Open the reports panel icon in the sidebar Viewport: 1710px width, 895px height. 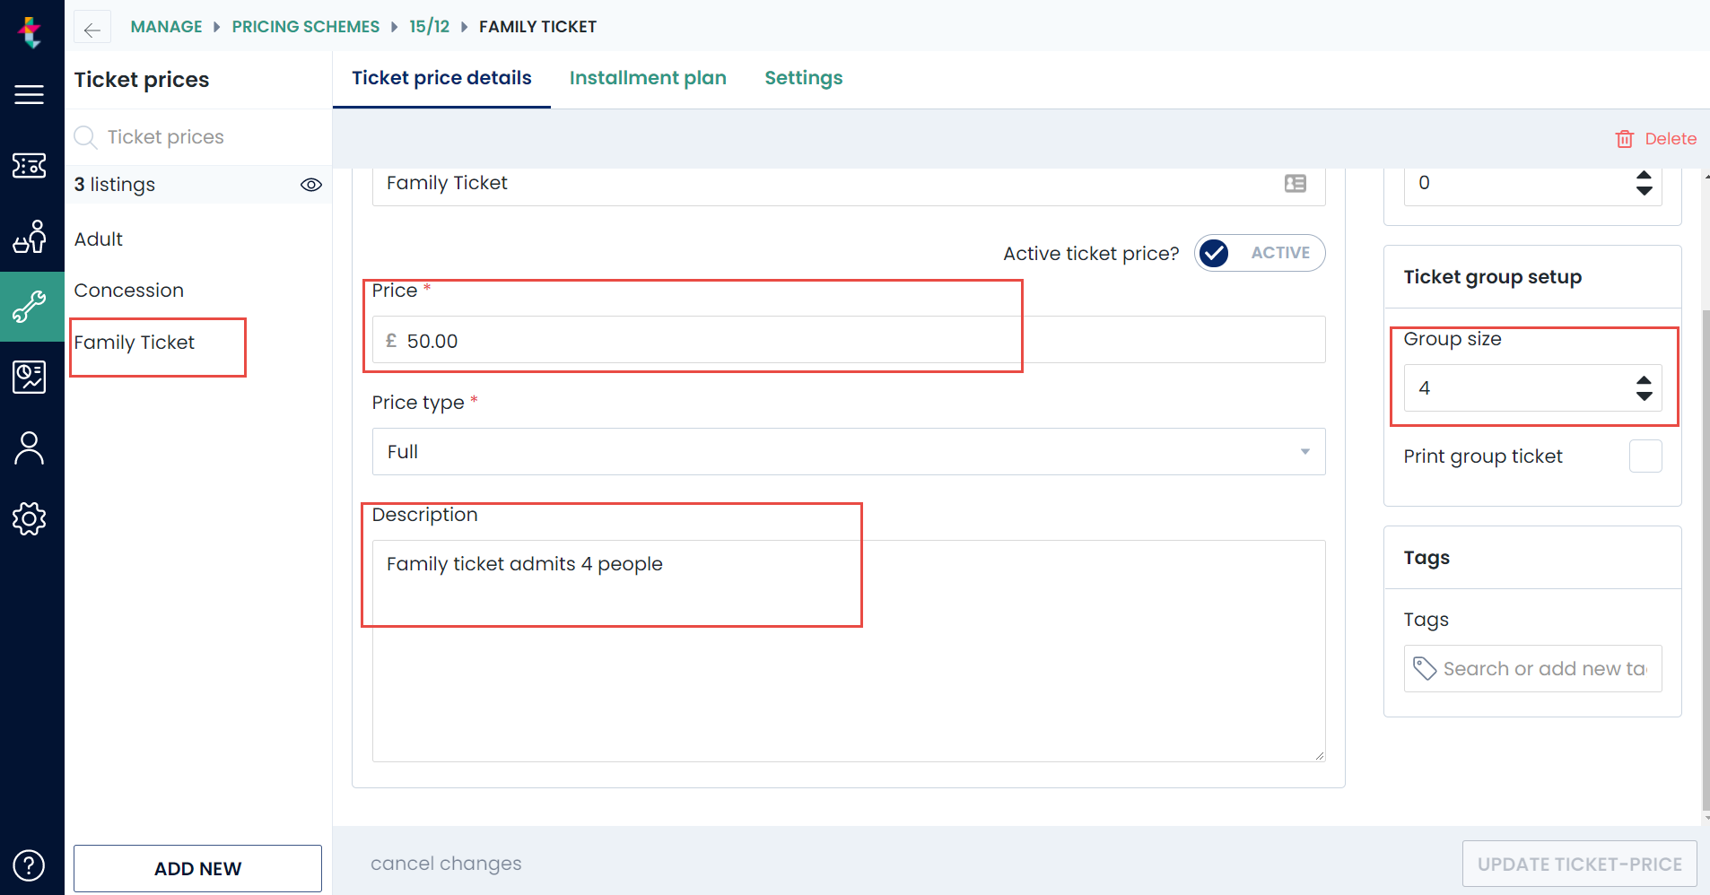point(30,377)
